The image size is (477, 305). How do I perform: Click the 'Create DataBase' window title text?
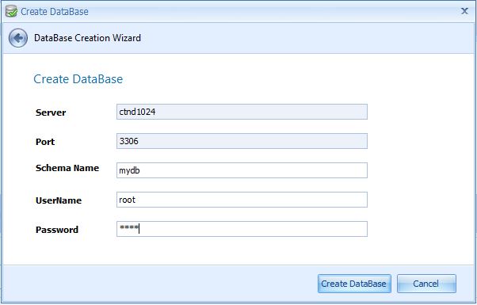point(55,12)
